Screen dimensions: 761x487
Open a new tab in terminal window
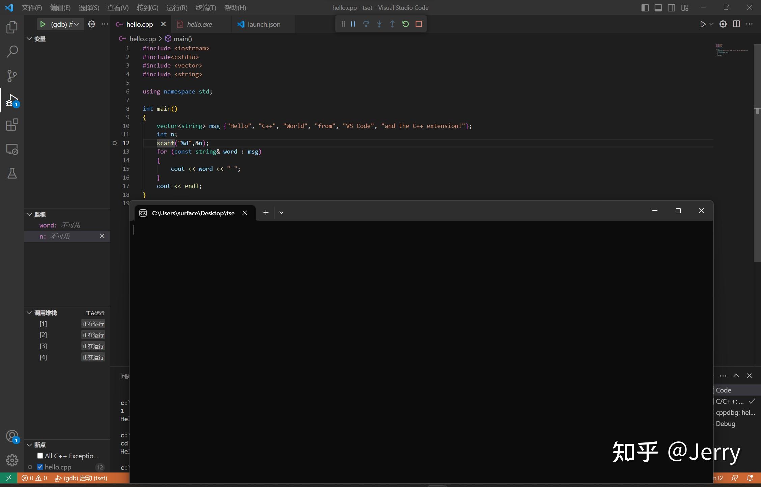tap(266, 213)
